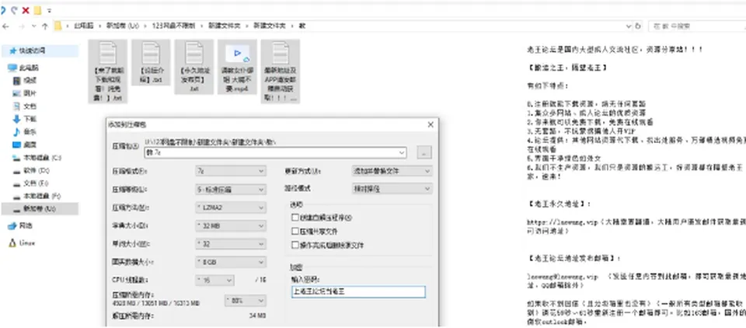The width and height of the screenshot is (746, 328).
Task: Click the browse '...' button beside archive name
Action: (x=424, y=153)
